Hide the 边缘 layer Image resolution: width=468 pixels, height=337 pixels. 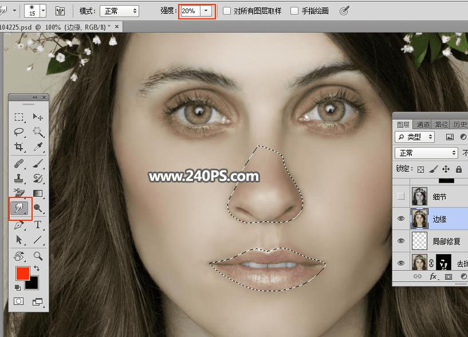(401, 219)
